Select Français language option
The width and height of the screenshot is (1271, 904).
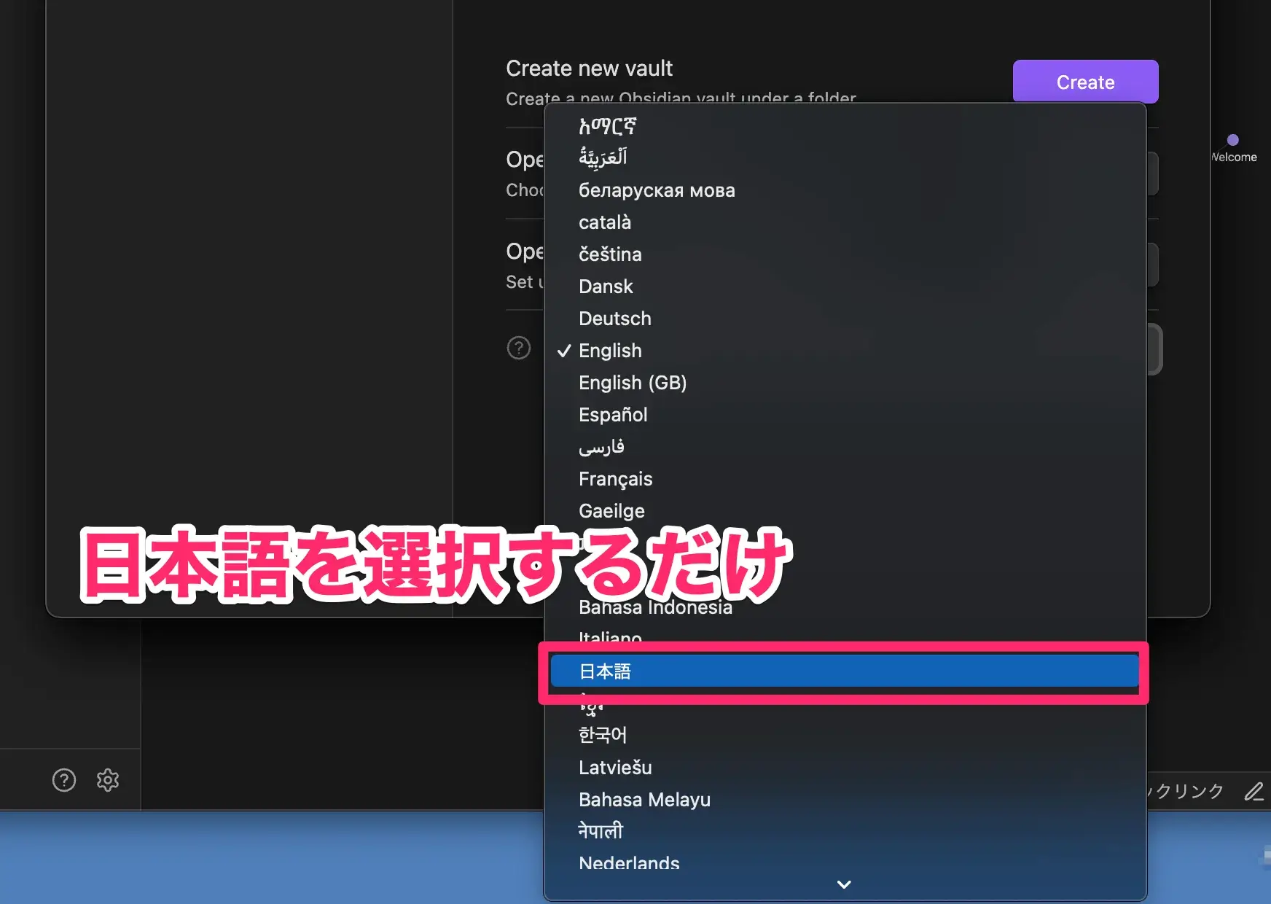tap(845, 479)
